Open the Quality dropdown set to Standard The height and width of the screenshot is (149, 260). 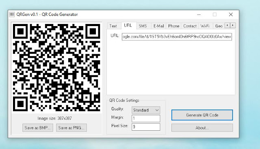click(146, 110)
